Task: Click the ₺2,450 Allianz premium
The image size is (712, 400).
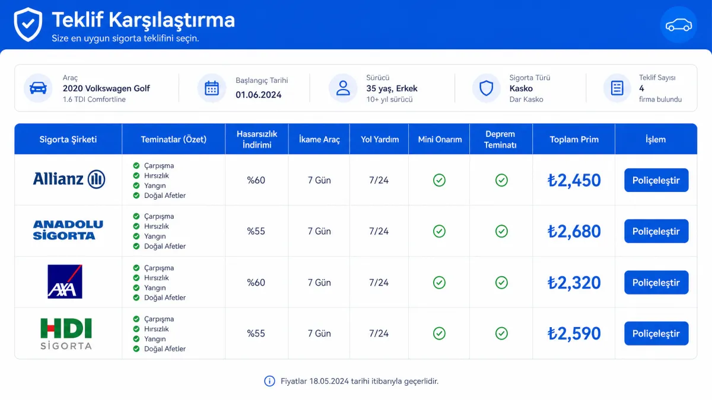Action: tap(574, 180)
